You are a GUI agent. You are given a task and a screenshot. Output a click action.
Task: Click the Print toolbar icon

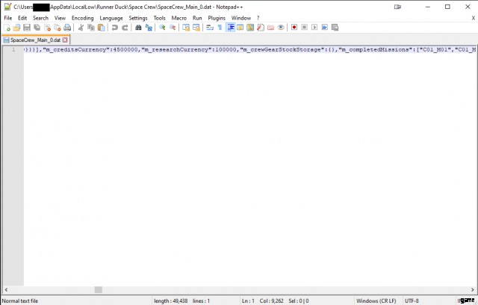67,28
